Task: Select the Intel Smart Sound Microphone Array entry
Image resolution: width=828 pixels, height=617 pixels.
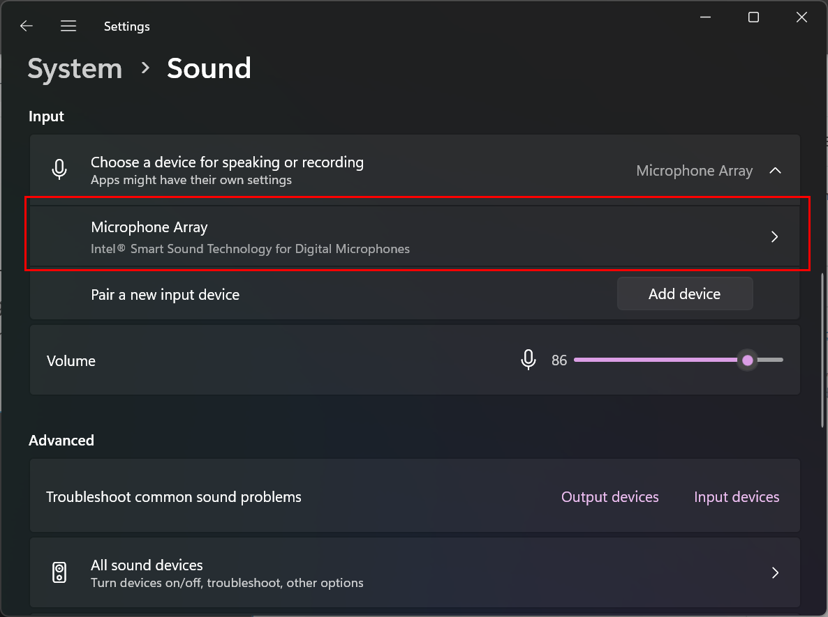Action: (250, 237)
